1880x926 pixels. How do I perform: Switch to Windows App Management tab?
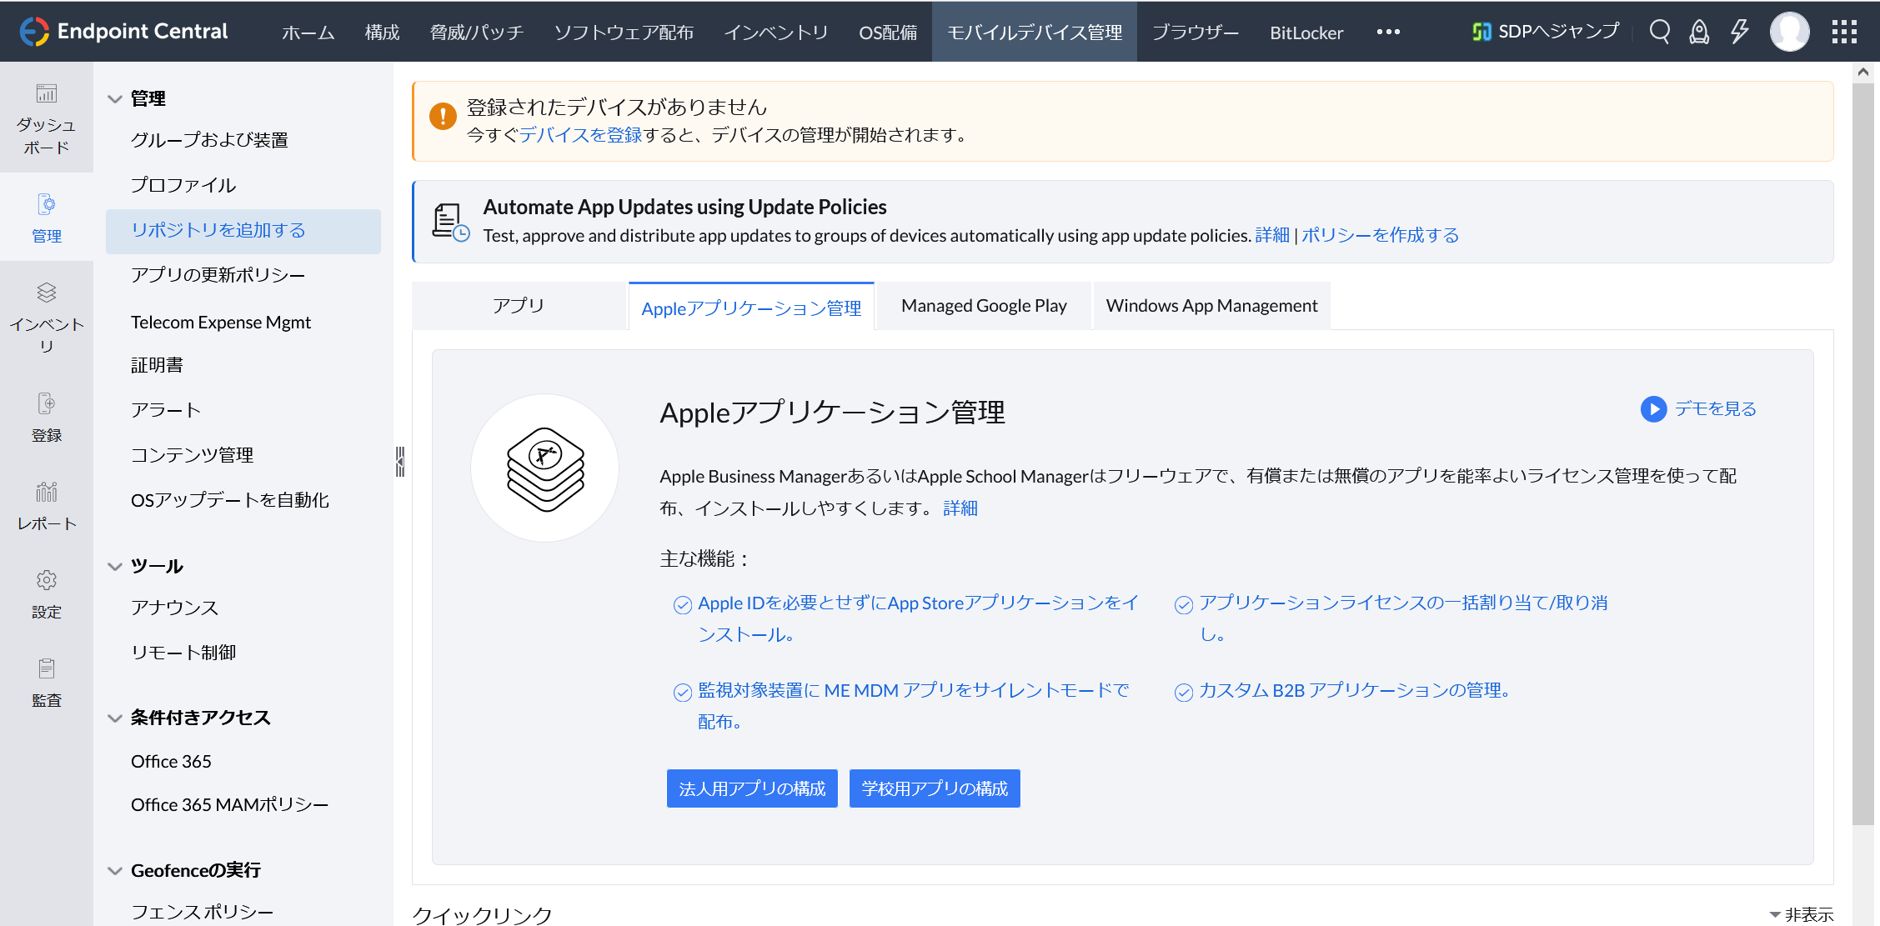[1211, 306]
